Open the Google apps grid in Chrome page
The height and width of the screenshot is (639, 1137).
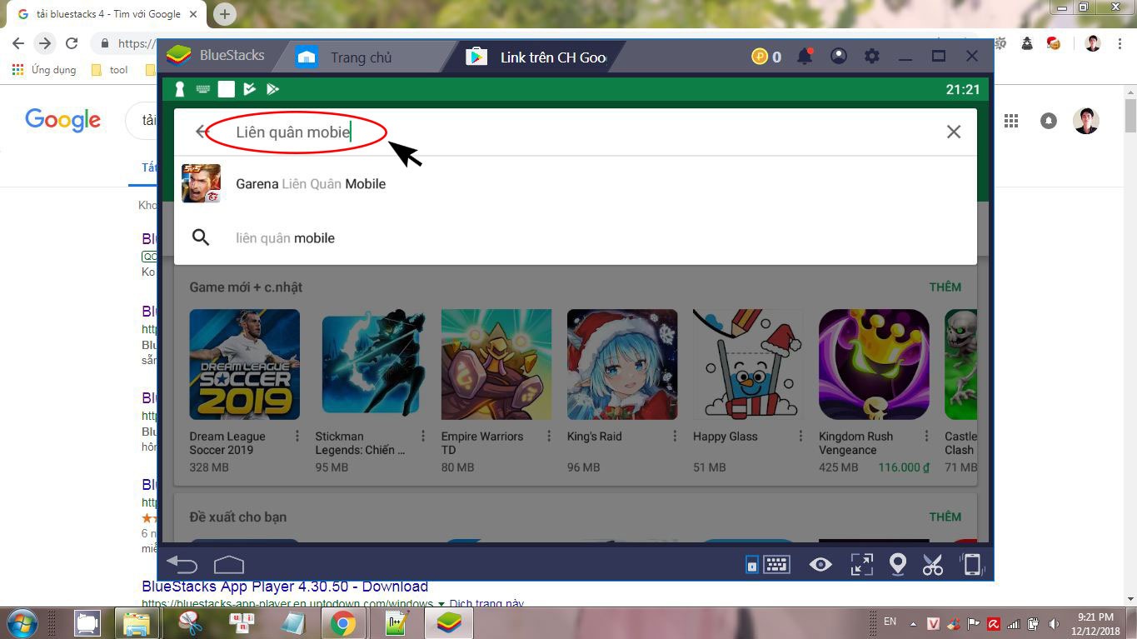coord(1011,121)
